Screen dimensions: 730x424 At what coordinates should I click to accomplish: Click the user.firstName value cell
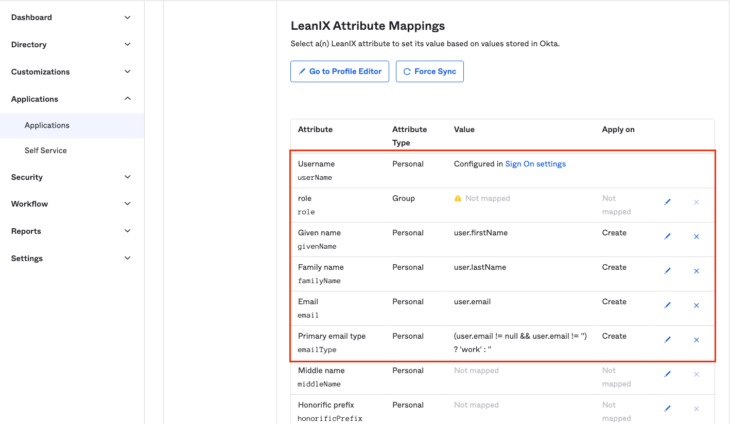pyautogui.click(x=481, y=233)
